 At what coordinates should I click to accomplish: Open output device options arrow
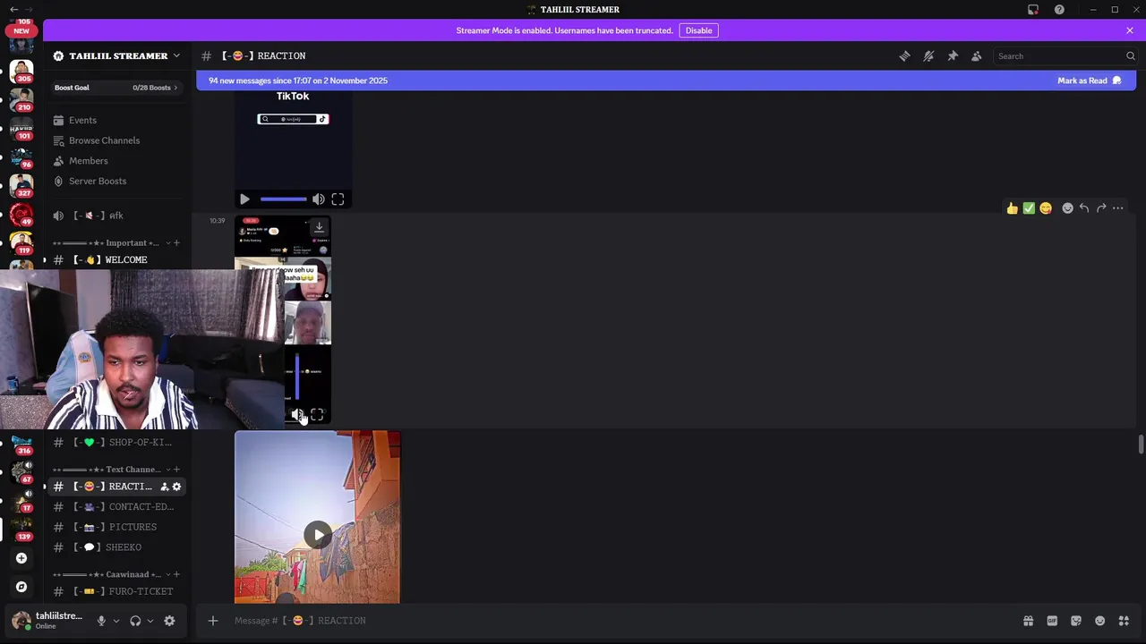click(x=150, y=621)
